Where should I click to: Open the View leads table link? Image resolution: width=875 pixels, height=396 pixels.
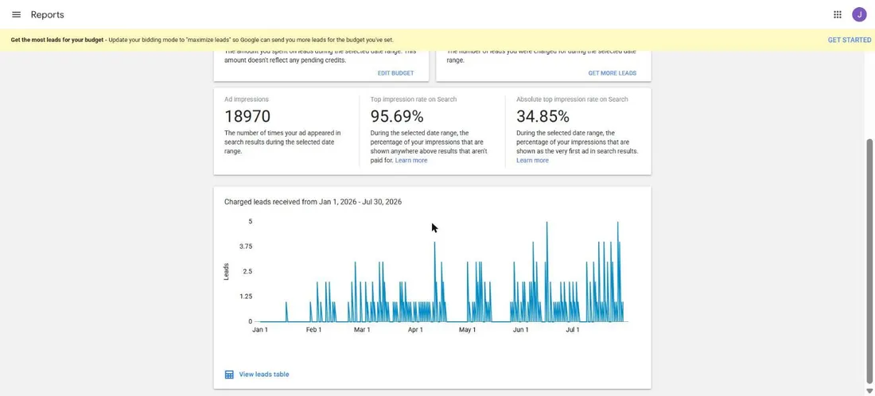[x=264, y=375]
